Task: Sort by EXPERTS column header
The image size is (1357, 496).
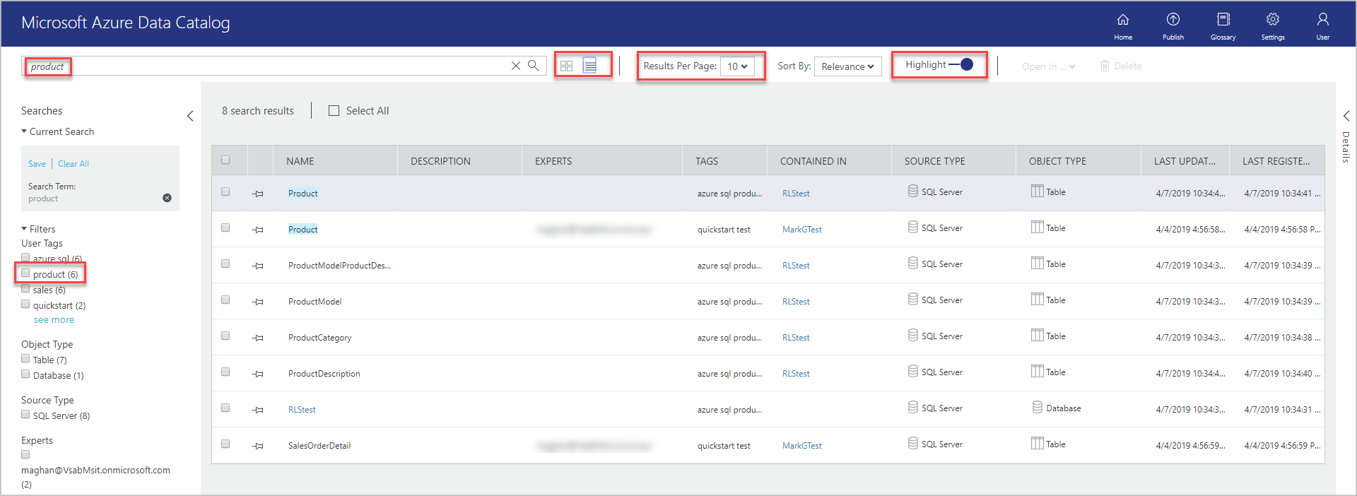Action: tap(553, 161)
